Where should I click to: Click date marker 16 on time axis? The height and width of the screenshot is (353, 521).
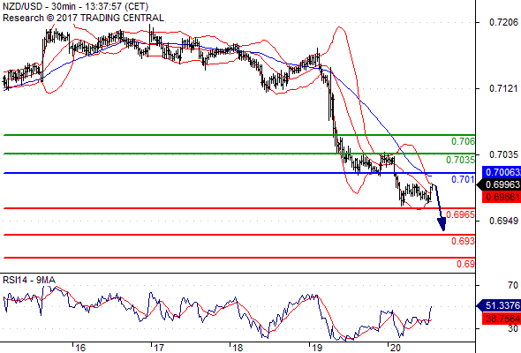point(80,348)
